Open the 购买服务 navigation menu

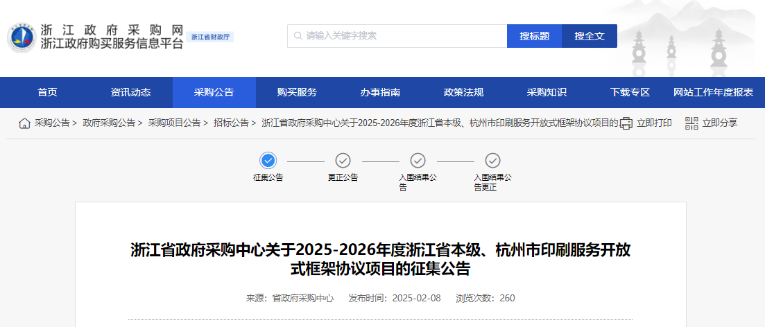(x=297, y=93)
